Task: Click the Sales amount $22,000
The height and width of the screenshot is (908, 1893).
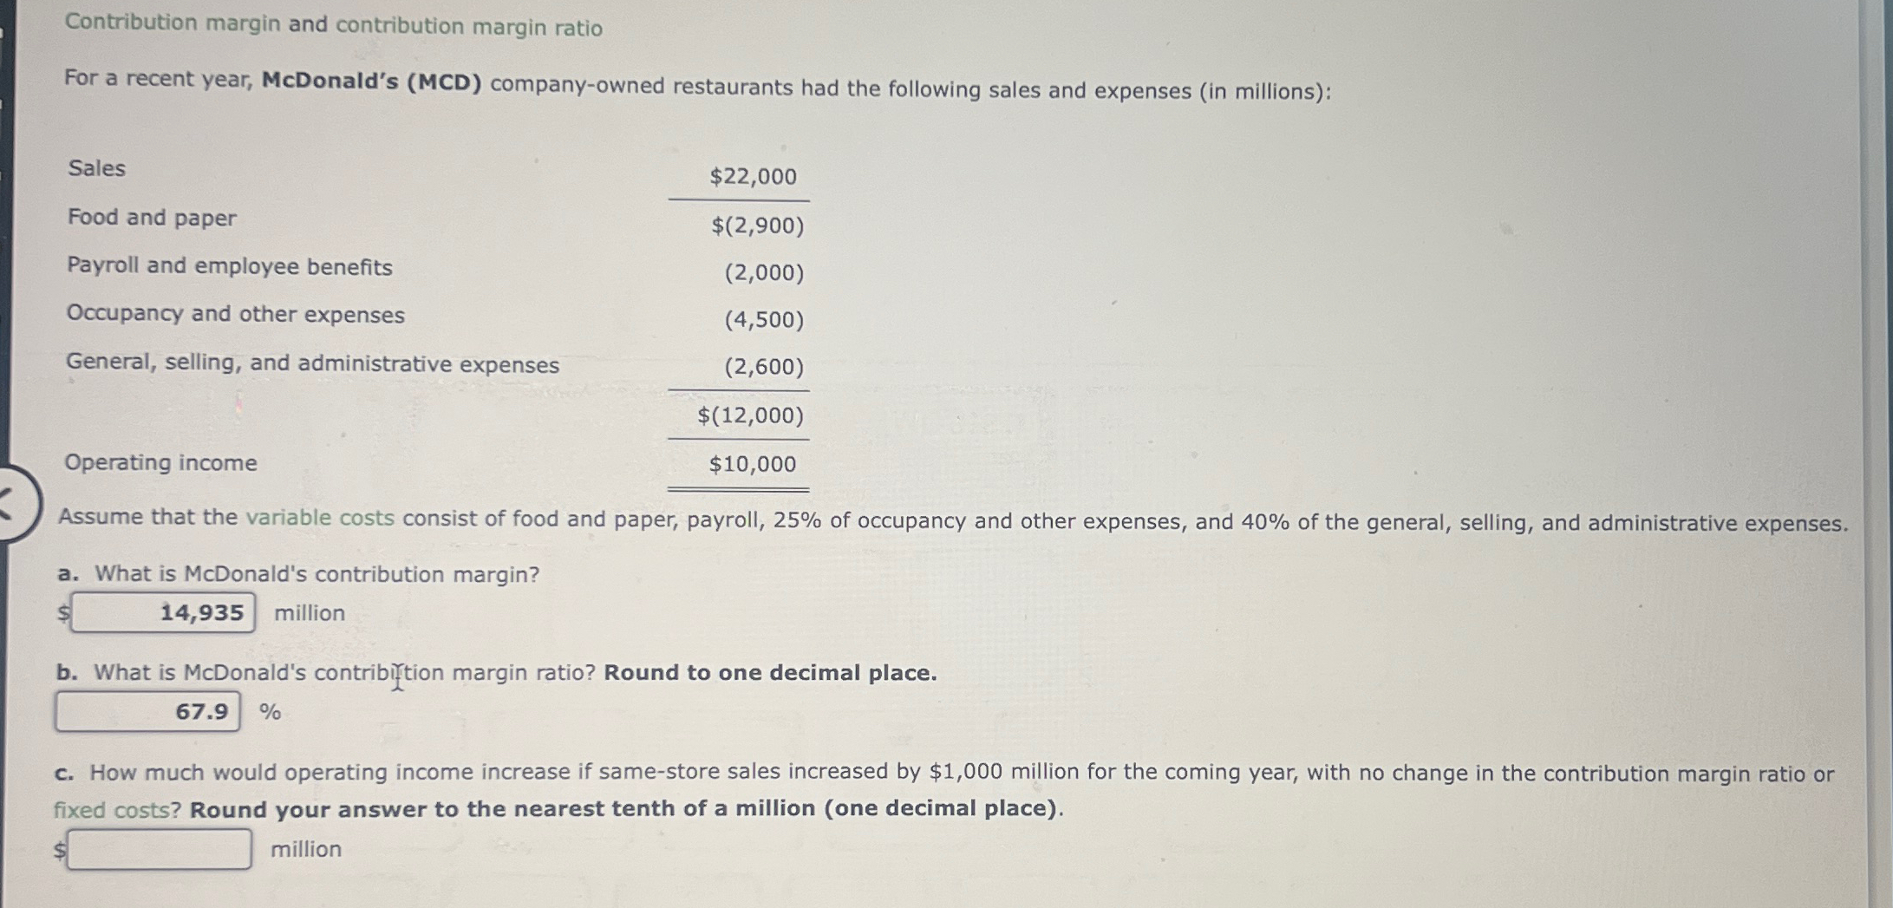Action: 753,177
